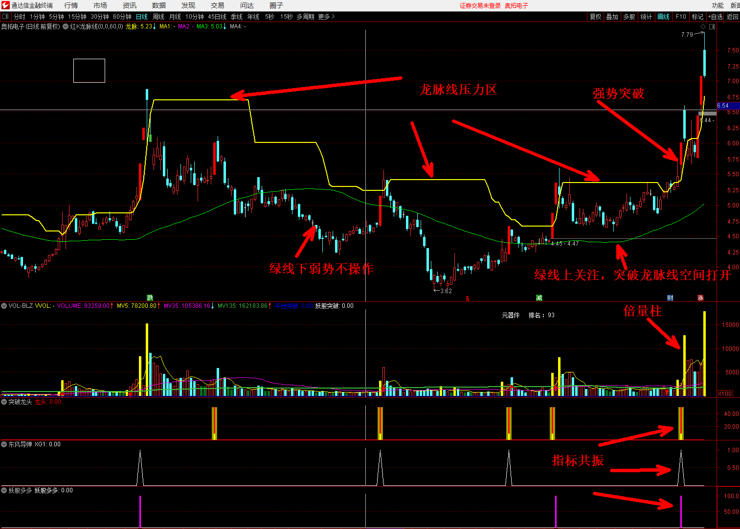Switch to 5秒 period

[x=269, y=17]
